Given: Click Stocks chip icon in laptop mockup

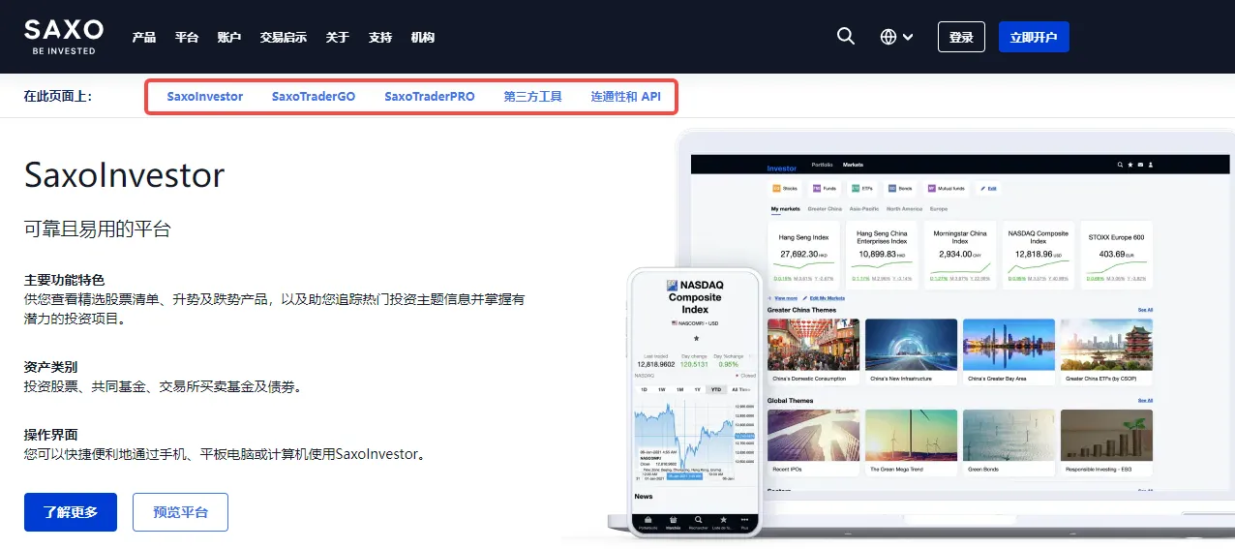Looking at the screenshot, I should (776, 188).
